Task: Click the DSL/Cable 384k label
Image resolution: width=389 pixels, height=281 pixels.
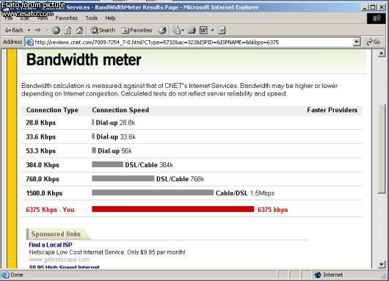Action: (149, 165)
